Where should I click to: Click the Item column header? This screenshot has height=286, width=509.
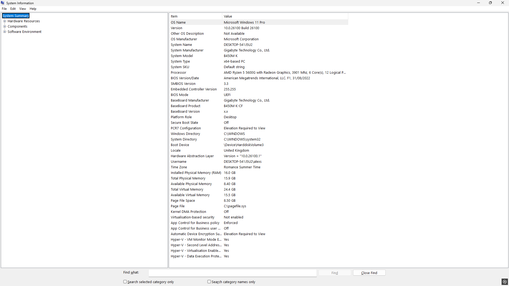point(196,16)
